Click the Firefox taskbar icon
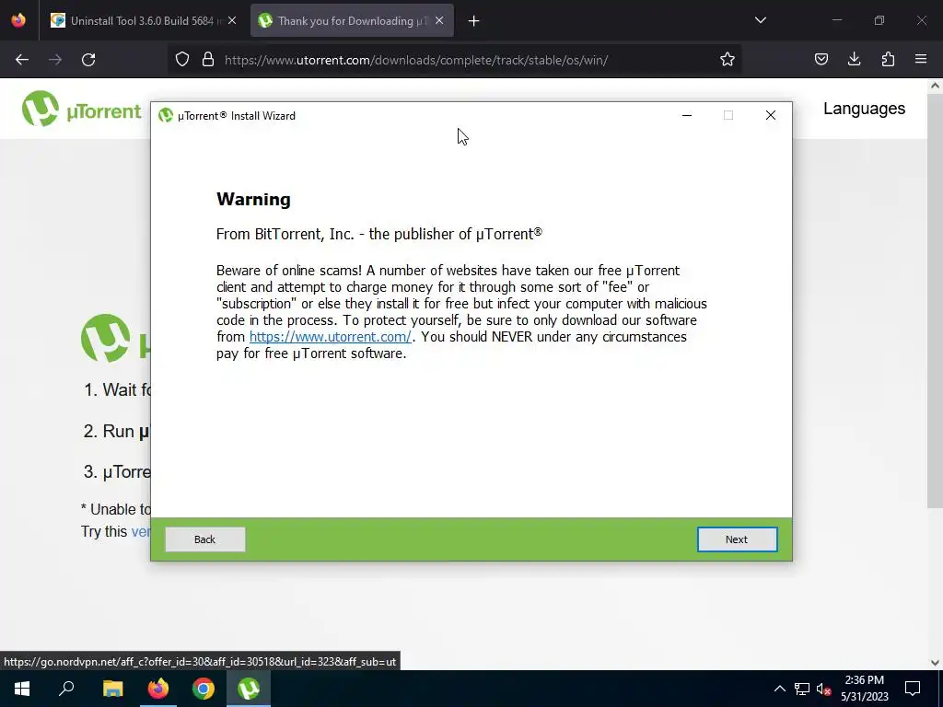The image size is (943, 707). click(x=158, y=689)
